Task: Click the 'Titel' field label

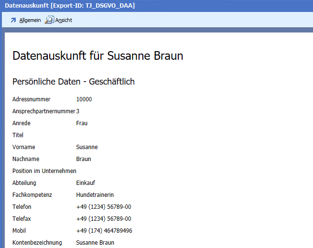Action: point(18,135)
